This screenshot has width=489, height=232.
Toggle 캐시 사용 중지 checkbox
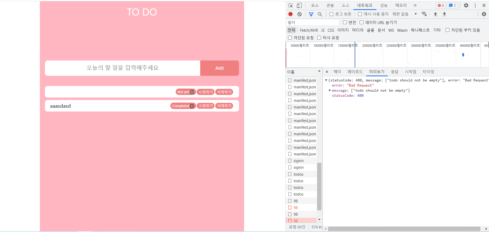[x=360, y=14]
